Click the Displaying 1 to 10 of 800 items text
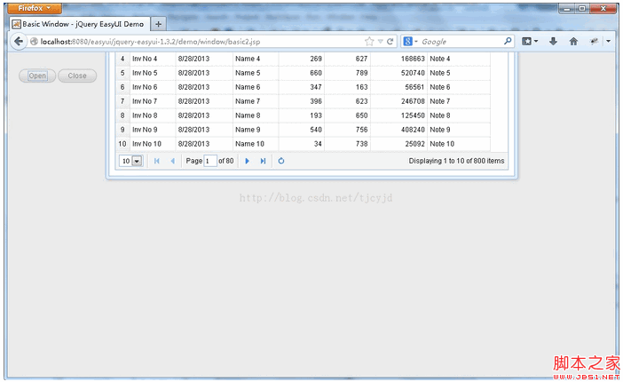623x382 pixels. pyautogui.click(x=456, y=161)
